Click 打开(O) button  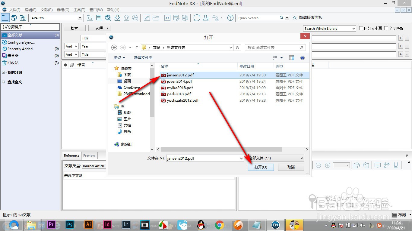click(261, 167)
